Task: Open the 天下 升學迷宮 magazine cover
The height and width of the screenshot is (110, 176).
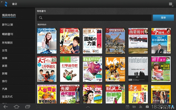Action: click(47, 69)
